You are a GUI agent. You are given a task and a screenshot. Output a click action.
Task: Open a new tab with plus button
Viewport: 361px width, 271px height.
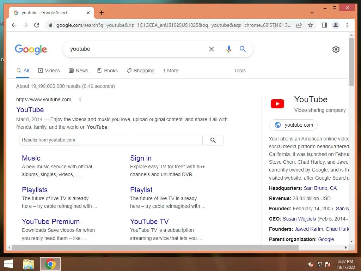(x=102, y=13)
